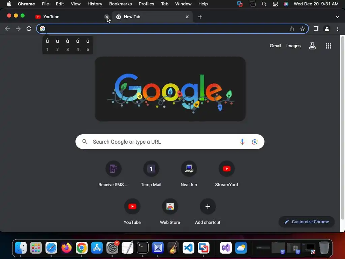Bookmark this tab with the star icon
Screen dimensions: 345x259
pyautogui.click(x=303, y=29)
